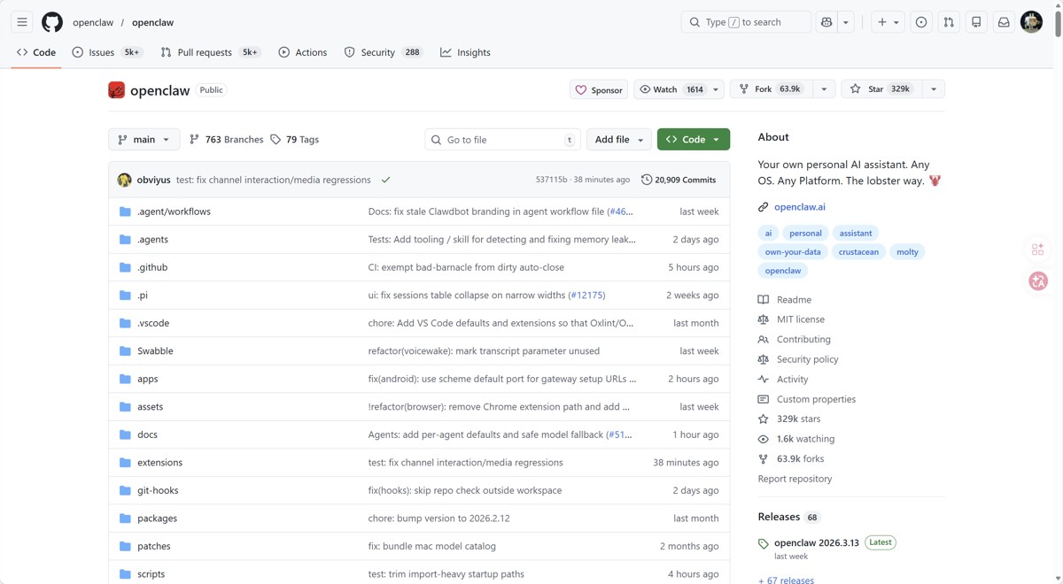
Task: Click the obviyus author name
Action: pyautogui.click(x=153, y=180)
